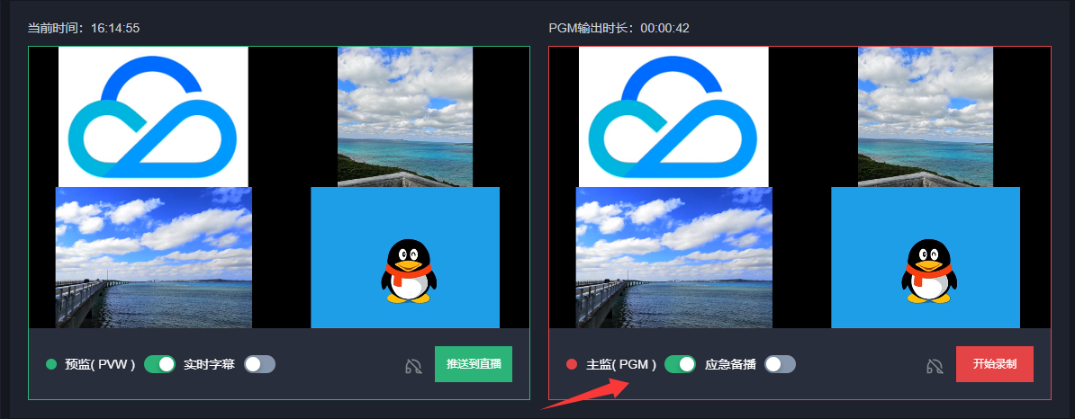Screen dimensions: 1075x419
Task: Click the PGM输出时长 00:00:42 text
Action: click(x=619, y=28)
